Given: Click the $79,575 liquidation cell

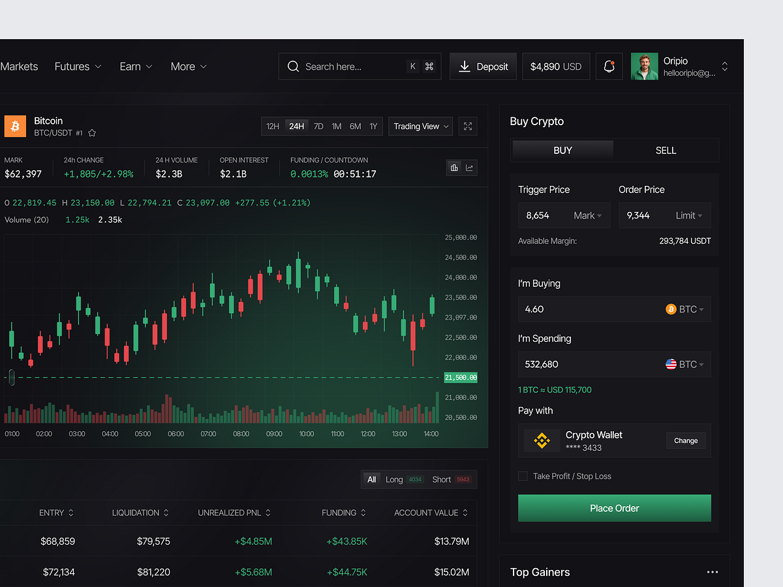Looking at the screenshot, I should click(x=153, y=541).
